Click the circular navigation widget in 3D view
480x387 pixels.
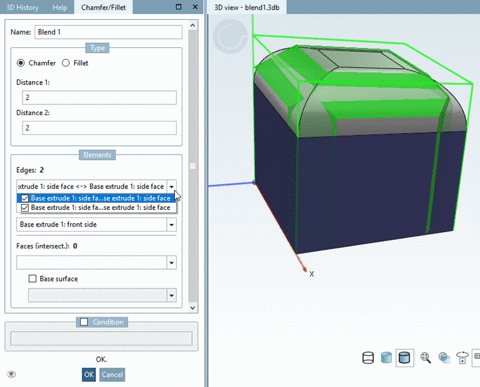[x=230, y=36]
